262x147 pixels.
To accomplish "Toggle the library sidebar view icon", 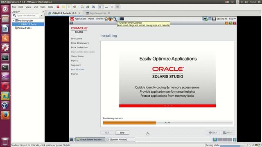I will [101, 7].
